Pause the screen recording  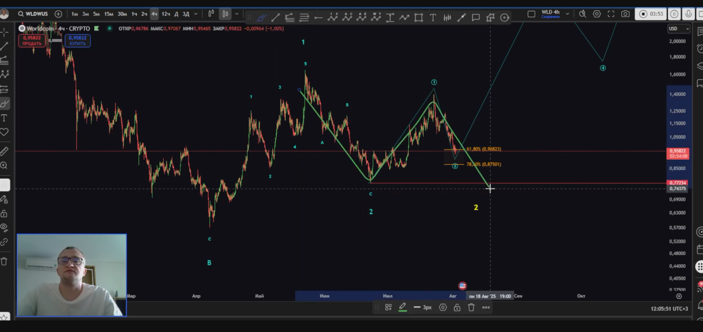674,14
